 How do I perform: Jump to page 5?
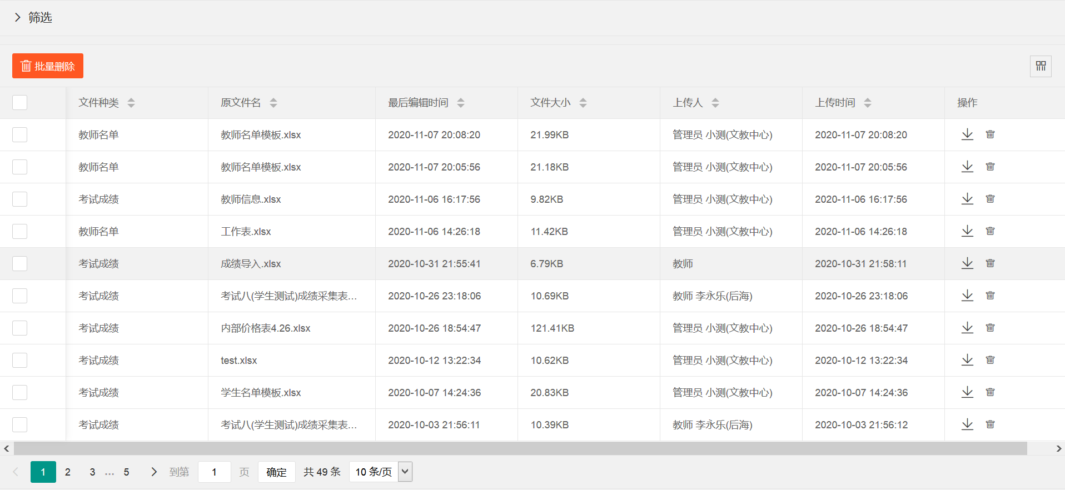pos(126,472)
